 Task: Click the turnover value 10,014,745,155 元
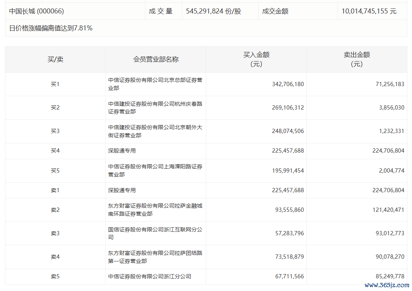click(x=369, y=11)
